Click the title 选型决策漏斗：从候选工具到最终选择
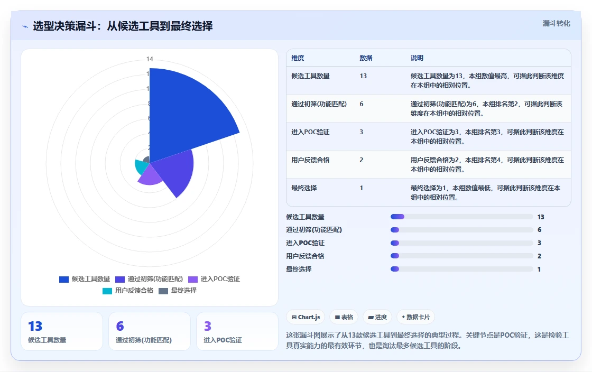592x372 pixels. pyautogui.click(x=123, y=26)
